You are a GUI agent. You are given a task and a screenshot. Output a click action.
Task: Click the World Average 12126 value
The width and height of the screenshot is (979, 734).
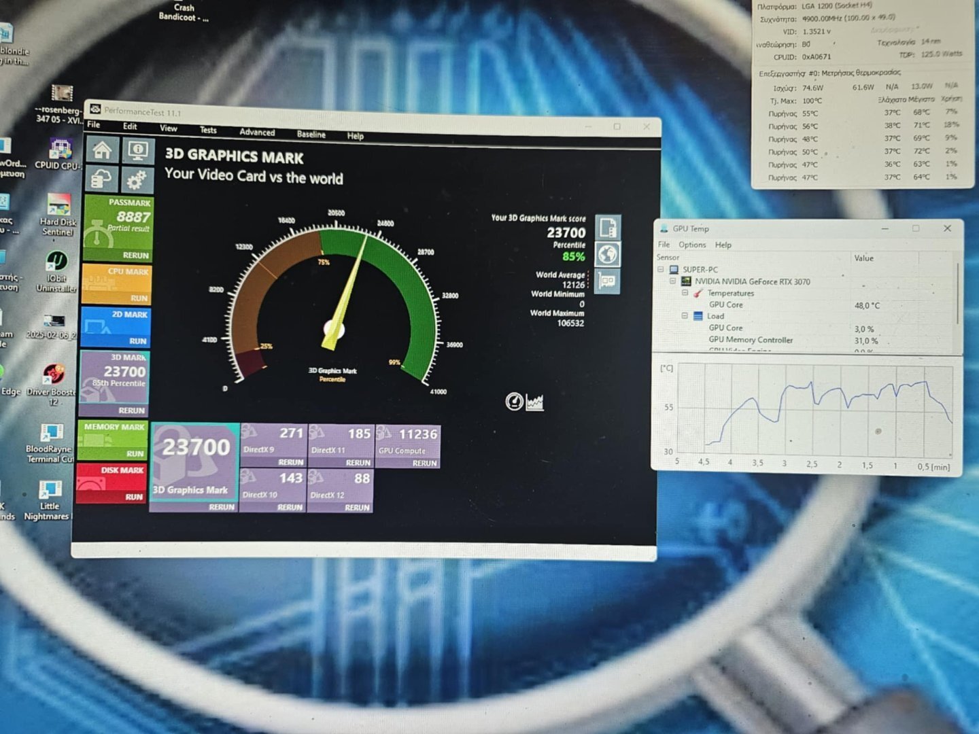(573, 285)
